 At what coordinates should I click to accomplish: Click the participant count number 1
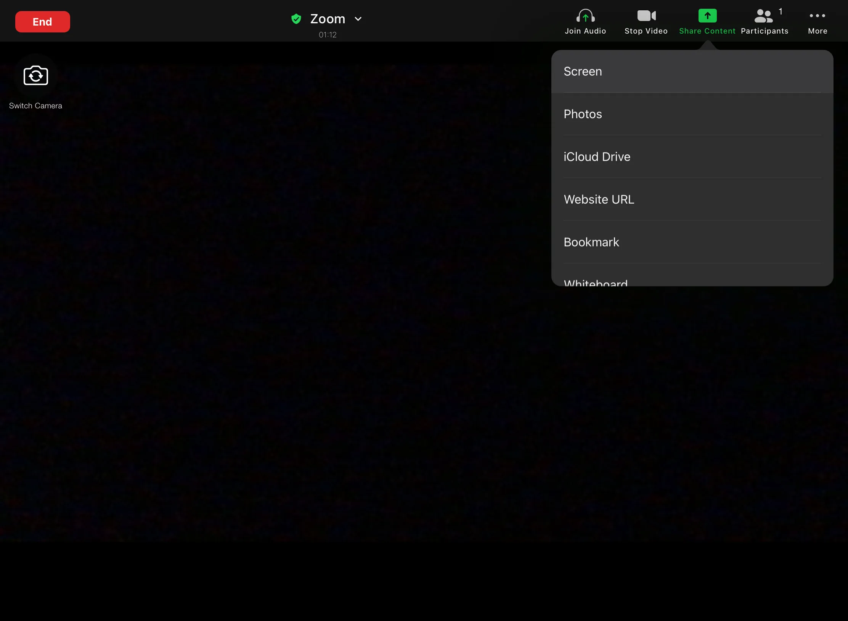pos(781,11)
